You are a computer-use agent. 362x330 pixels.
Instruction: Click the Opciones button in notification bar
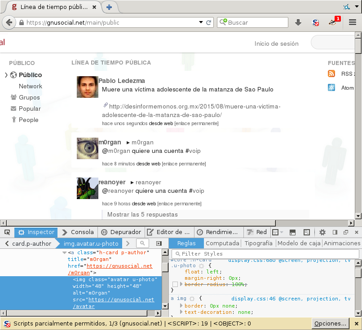click(330, 324)
